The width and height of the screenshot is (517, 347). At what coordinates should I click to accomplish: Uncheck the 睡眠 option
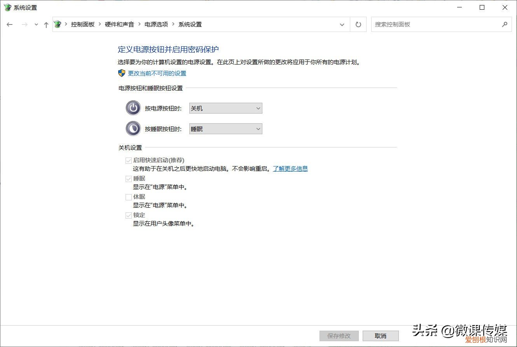coord(129,179)
